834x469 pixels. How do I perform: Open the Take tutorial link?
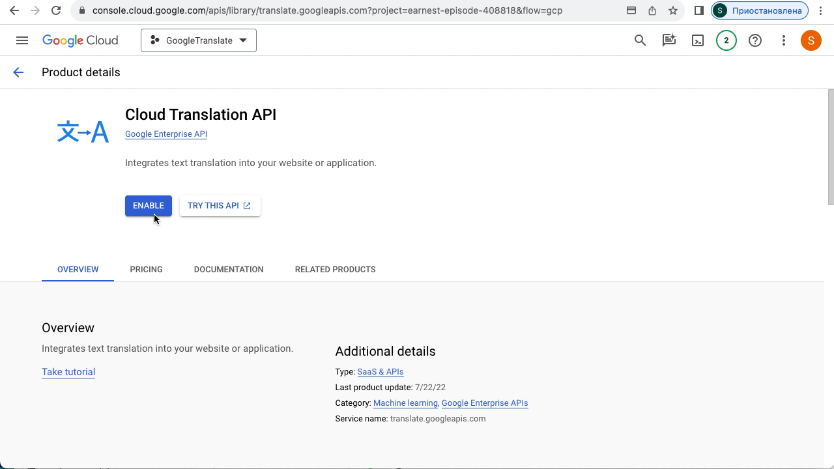tap(68, 372)
